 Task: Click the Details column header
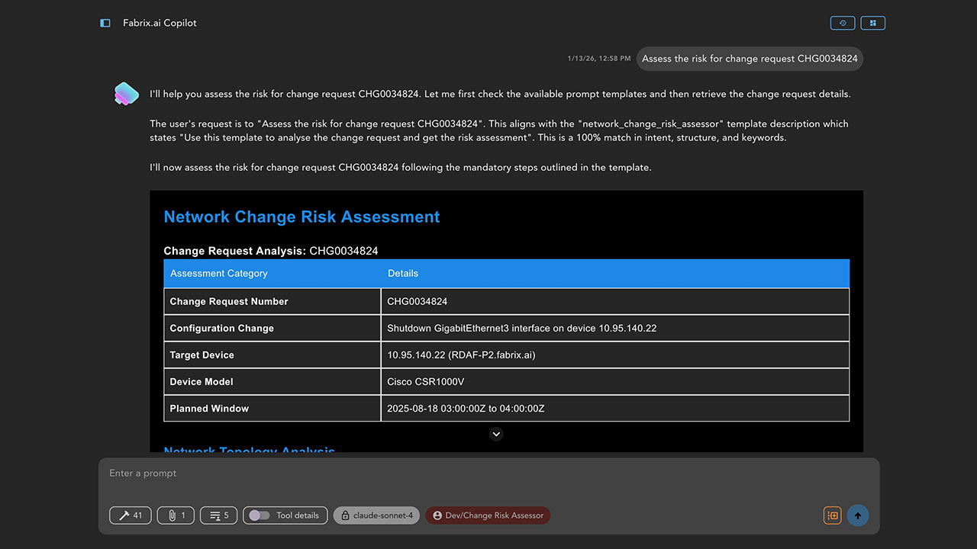click(x=403, y=273)
